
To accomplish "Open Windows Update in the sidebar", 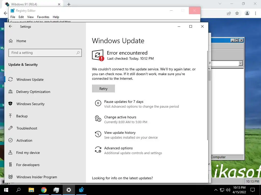I will 30,79.
